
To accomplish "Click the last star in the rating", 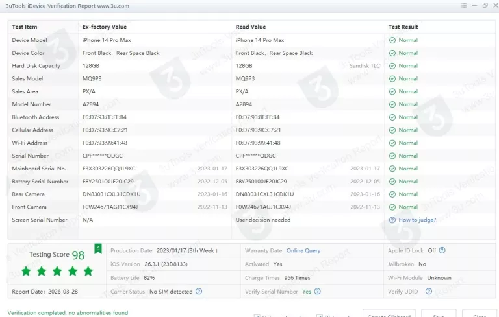I will point(88,271).
